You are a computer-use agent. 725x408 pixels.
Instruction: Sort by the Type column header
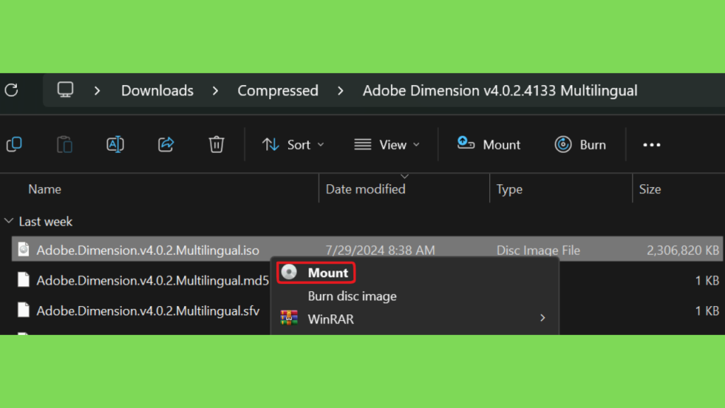click(x=509, y=189)
